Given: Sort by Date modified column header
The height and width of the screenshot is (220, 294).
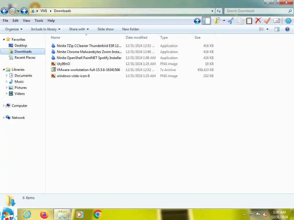Looking at the screenshot, I should click(x=141, y=38).
